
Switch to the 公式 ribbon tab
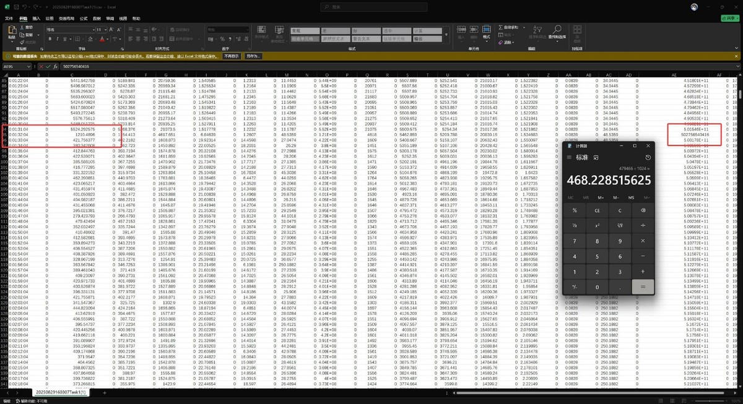[x=84, y=19]
